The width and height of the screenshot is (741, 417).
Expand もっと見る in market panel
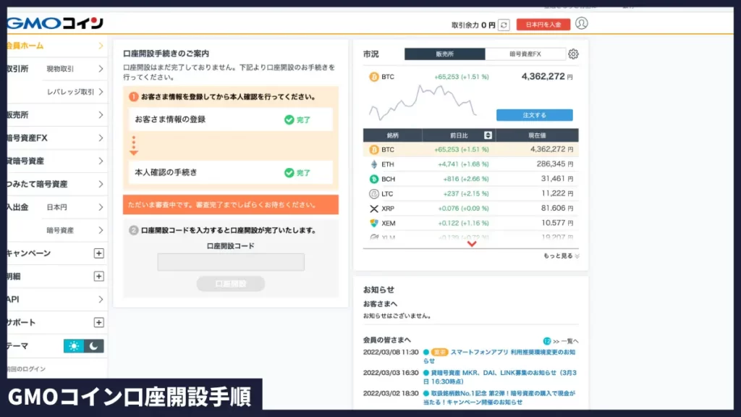point(561,256)
